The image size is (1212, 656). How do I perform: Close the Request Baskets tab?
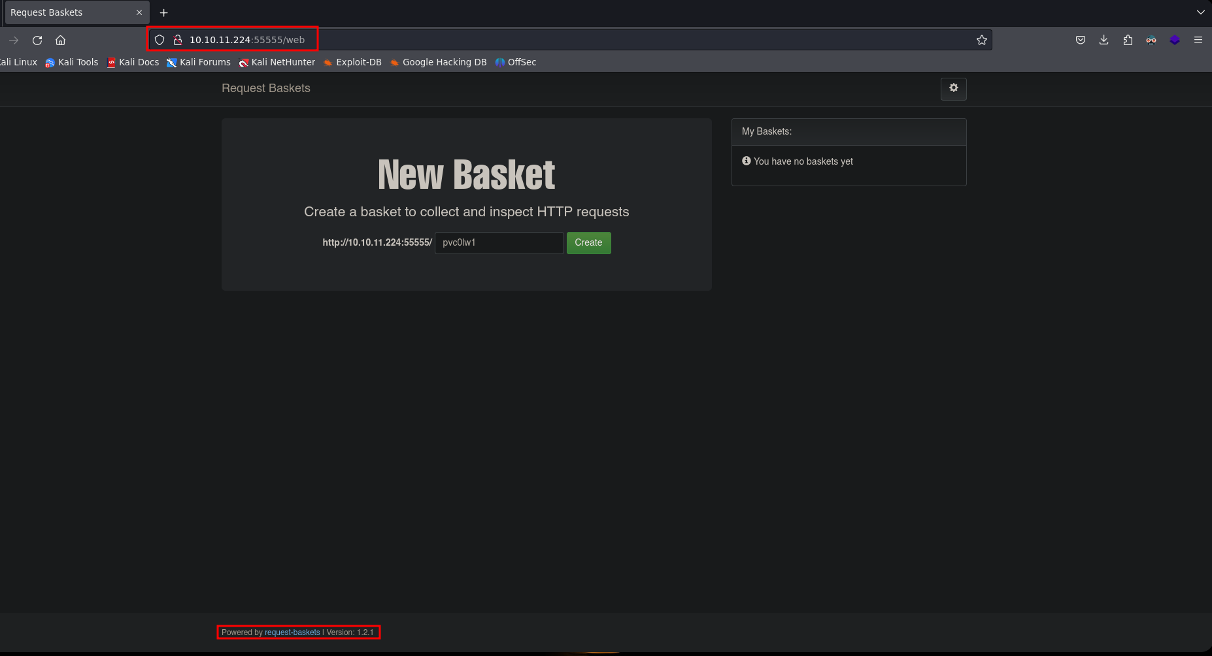coord(139,12)
